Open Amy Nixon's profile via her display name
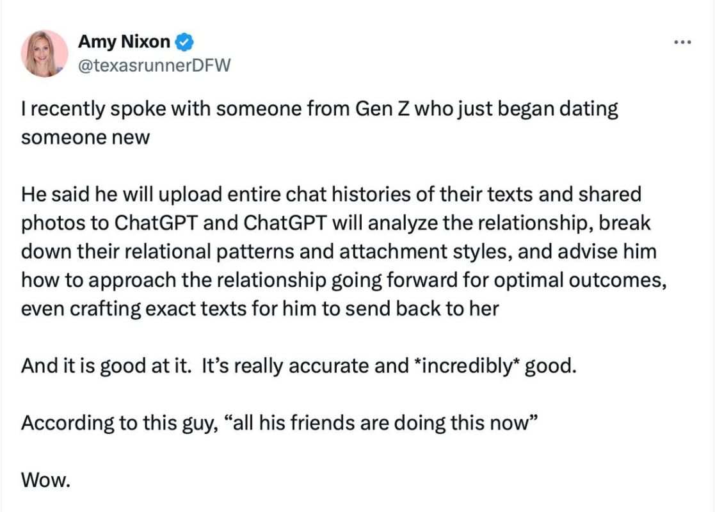This screenshot has width=715, height=512. pyautogui.click(x=124, y=42)
